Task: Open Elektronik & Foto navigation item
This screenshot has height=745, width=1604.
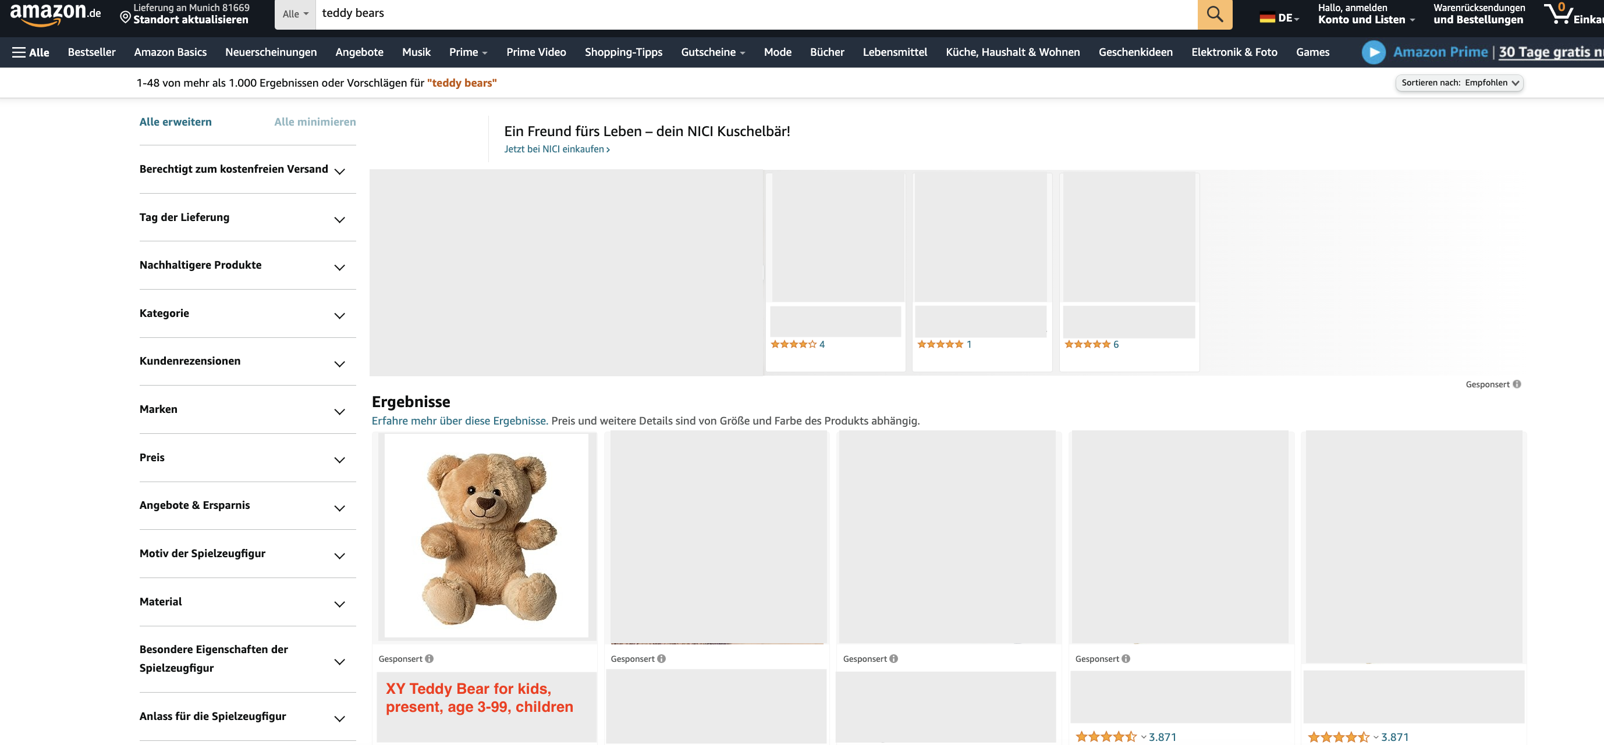Action: [x=1234, y=52]
